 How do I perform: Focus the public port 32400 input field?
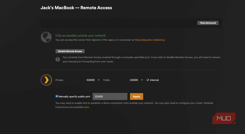tap(110, 97)
